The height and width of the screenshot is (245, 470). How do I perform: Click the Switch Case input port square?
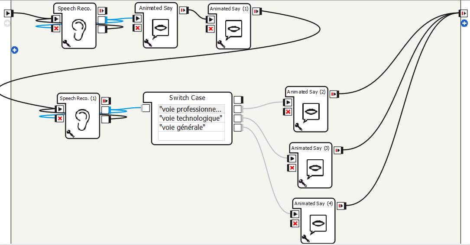tap(146, 108)
